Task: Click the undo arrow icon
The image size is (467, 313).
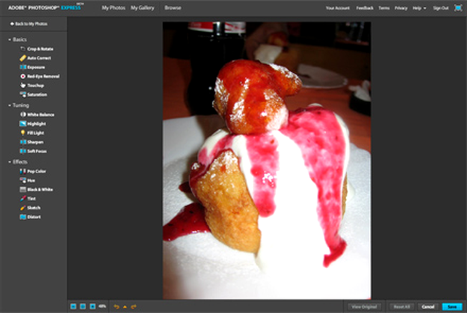Action: coord(116,307)
